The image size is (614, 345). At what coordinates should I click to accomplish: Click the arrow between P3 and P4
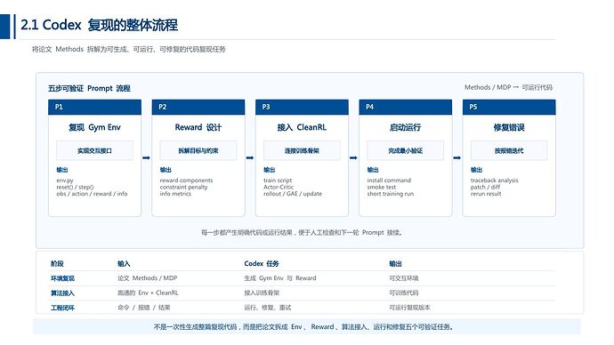353,157
